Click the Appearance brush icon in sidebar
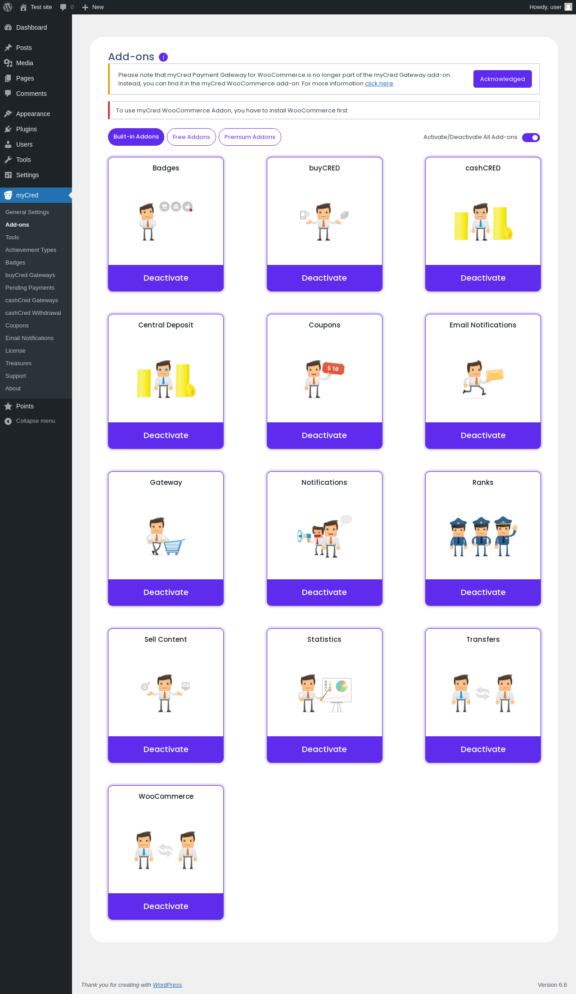The height and width of the screenshot is (994, 576). pyautogui.click(x=8, y=114)
